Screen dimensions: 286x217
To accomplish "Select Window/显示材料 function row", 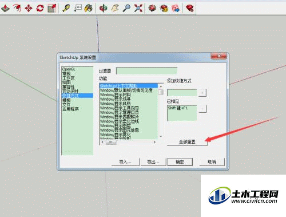I will tap(129, 94).
